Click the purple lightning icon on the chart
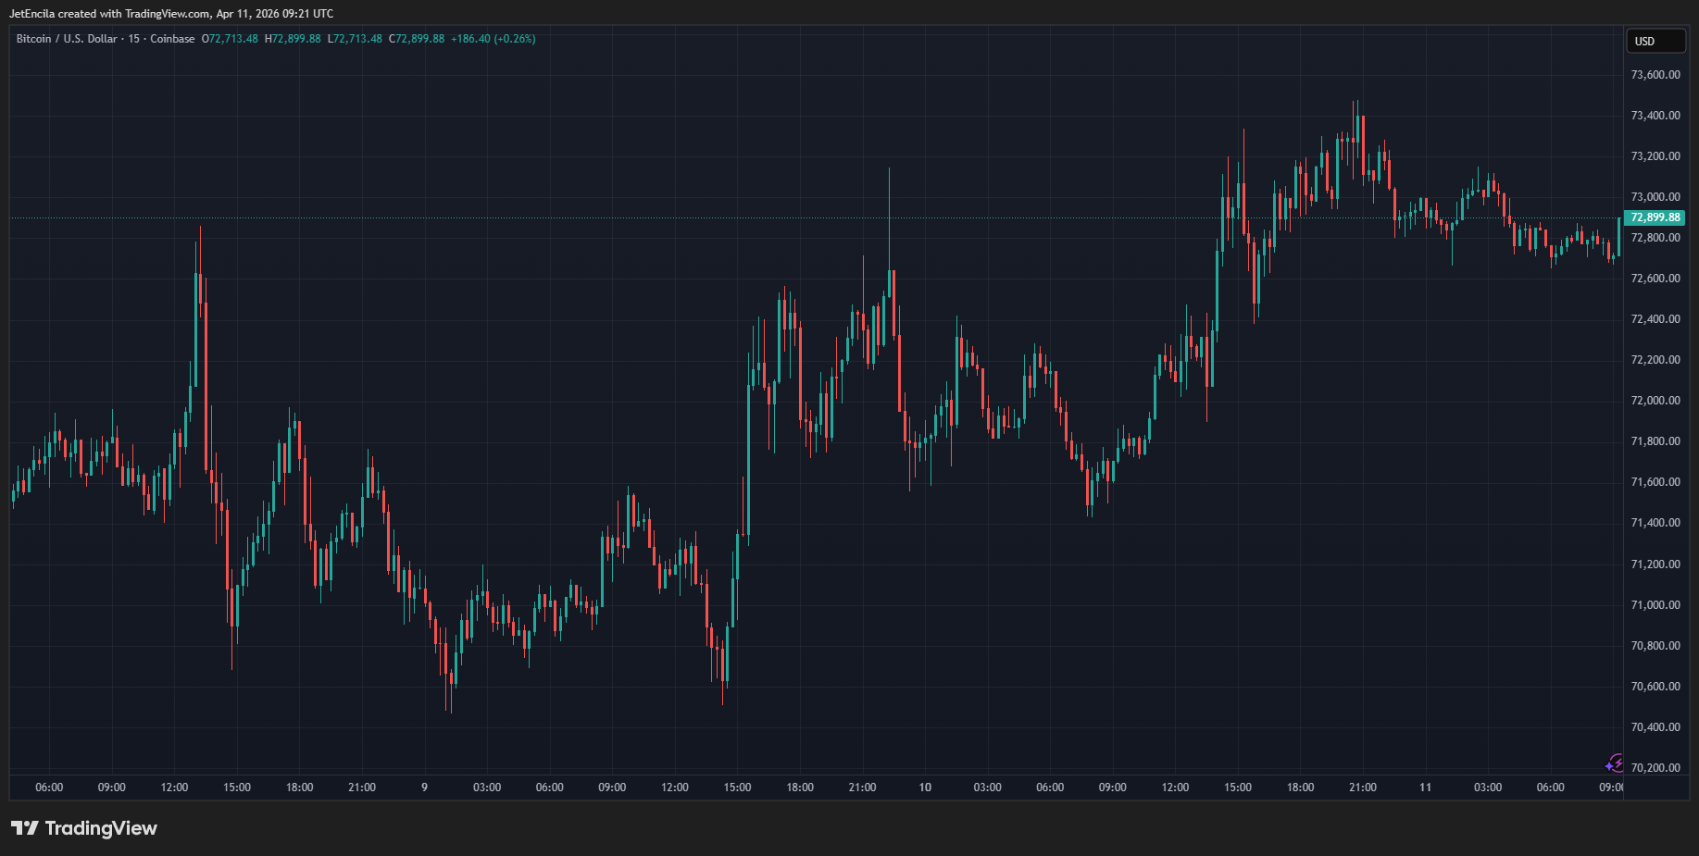The height and width of the screenshot is (856, 1699). pyautogui.click(x=1615, y=763)
